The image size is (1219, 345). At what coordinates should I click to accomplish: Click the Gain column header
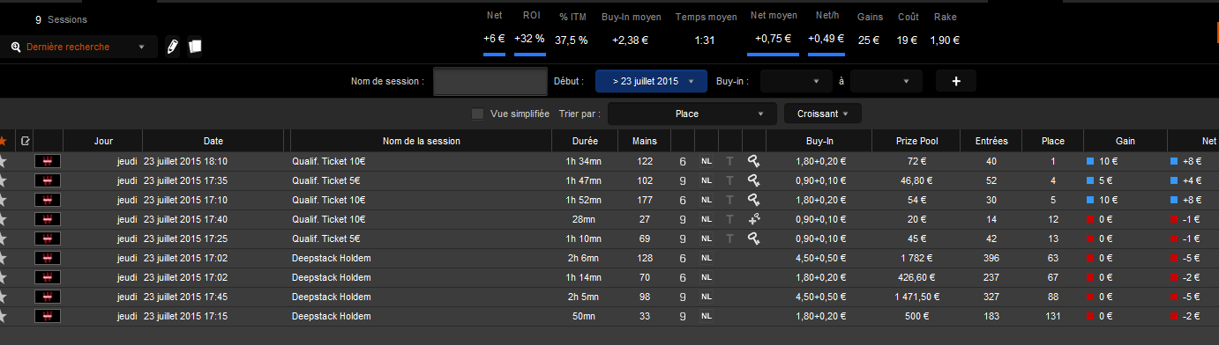point(1125,141)
